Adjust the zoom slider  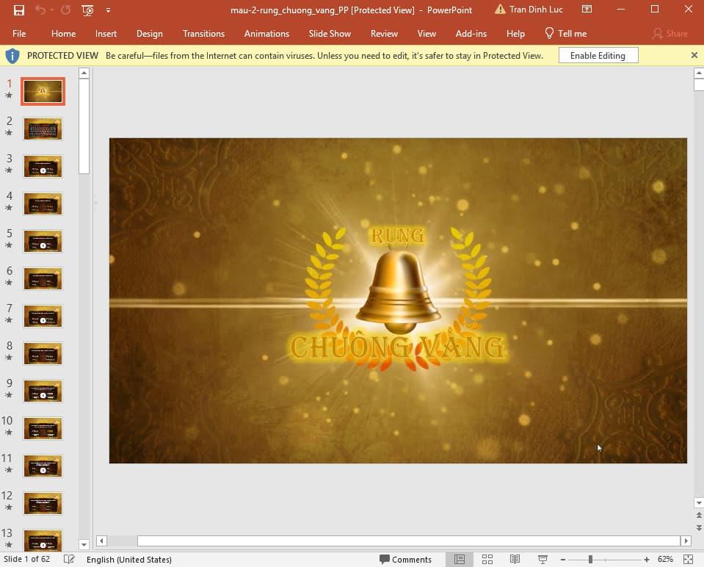591,559
